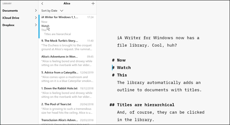Image resolution: width=230 pixels, height=125 pixels.
Task: Open Transclusion Alice's Adven... file
Action: coord(60,120)
